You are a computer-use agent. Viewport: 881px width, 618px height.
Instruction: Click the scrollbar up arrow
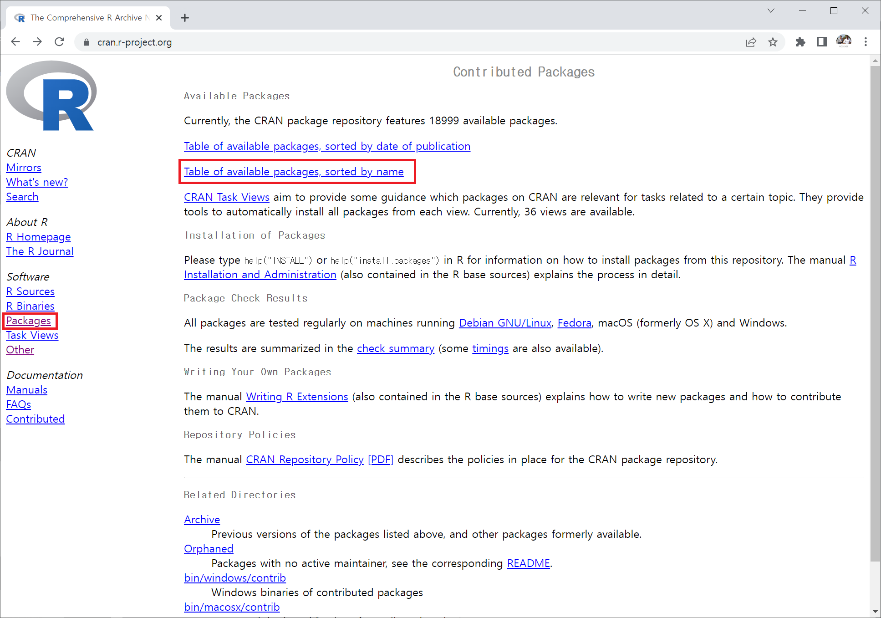pos(875,60)
